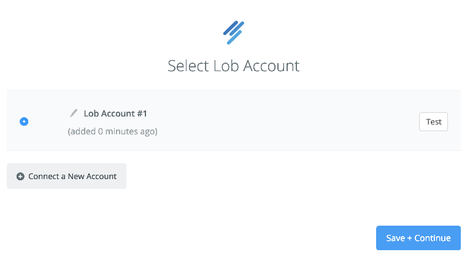Click the gray Connect a New Account button
The width and height of the screenshot is (470, 260).
point(66,176)
